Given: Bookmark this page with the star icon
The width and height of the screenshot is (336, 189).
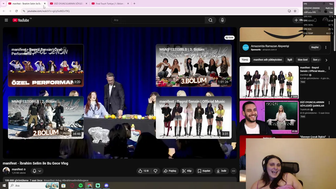Looking at the screenshot, I should tap(295, 11).
